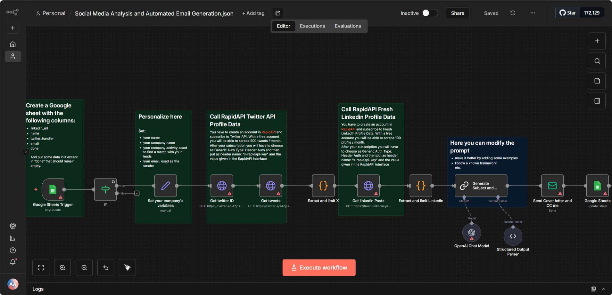Expand the Logs panel chevron
The width and height of the screenshot is (612, 295).
(604, 289)
